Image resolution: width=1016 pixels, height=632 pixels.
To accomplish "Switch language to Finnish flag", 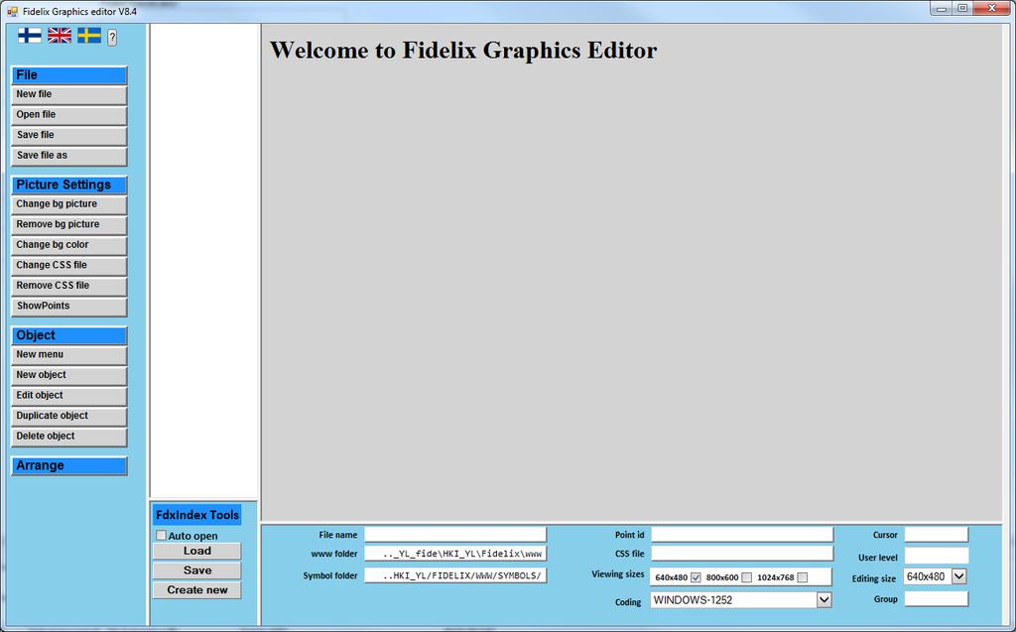I will click(29, 36).
